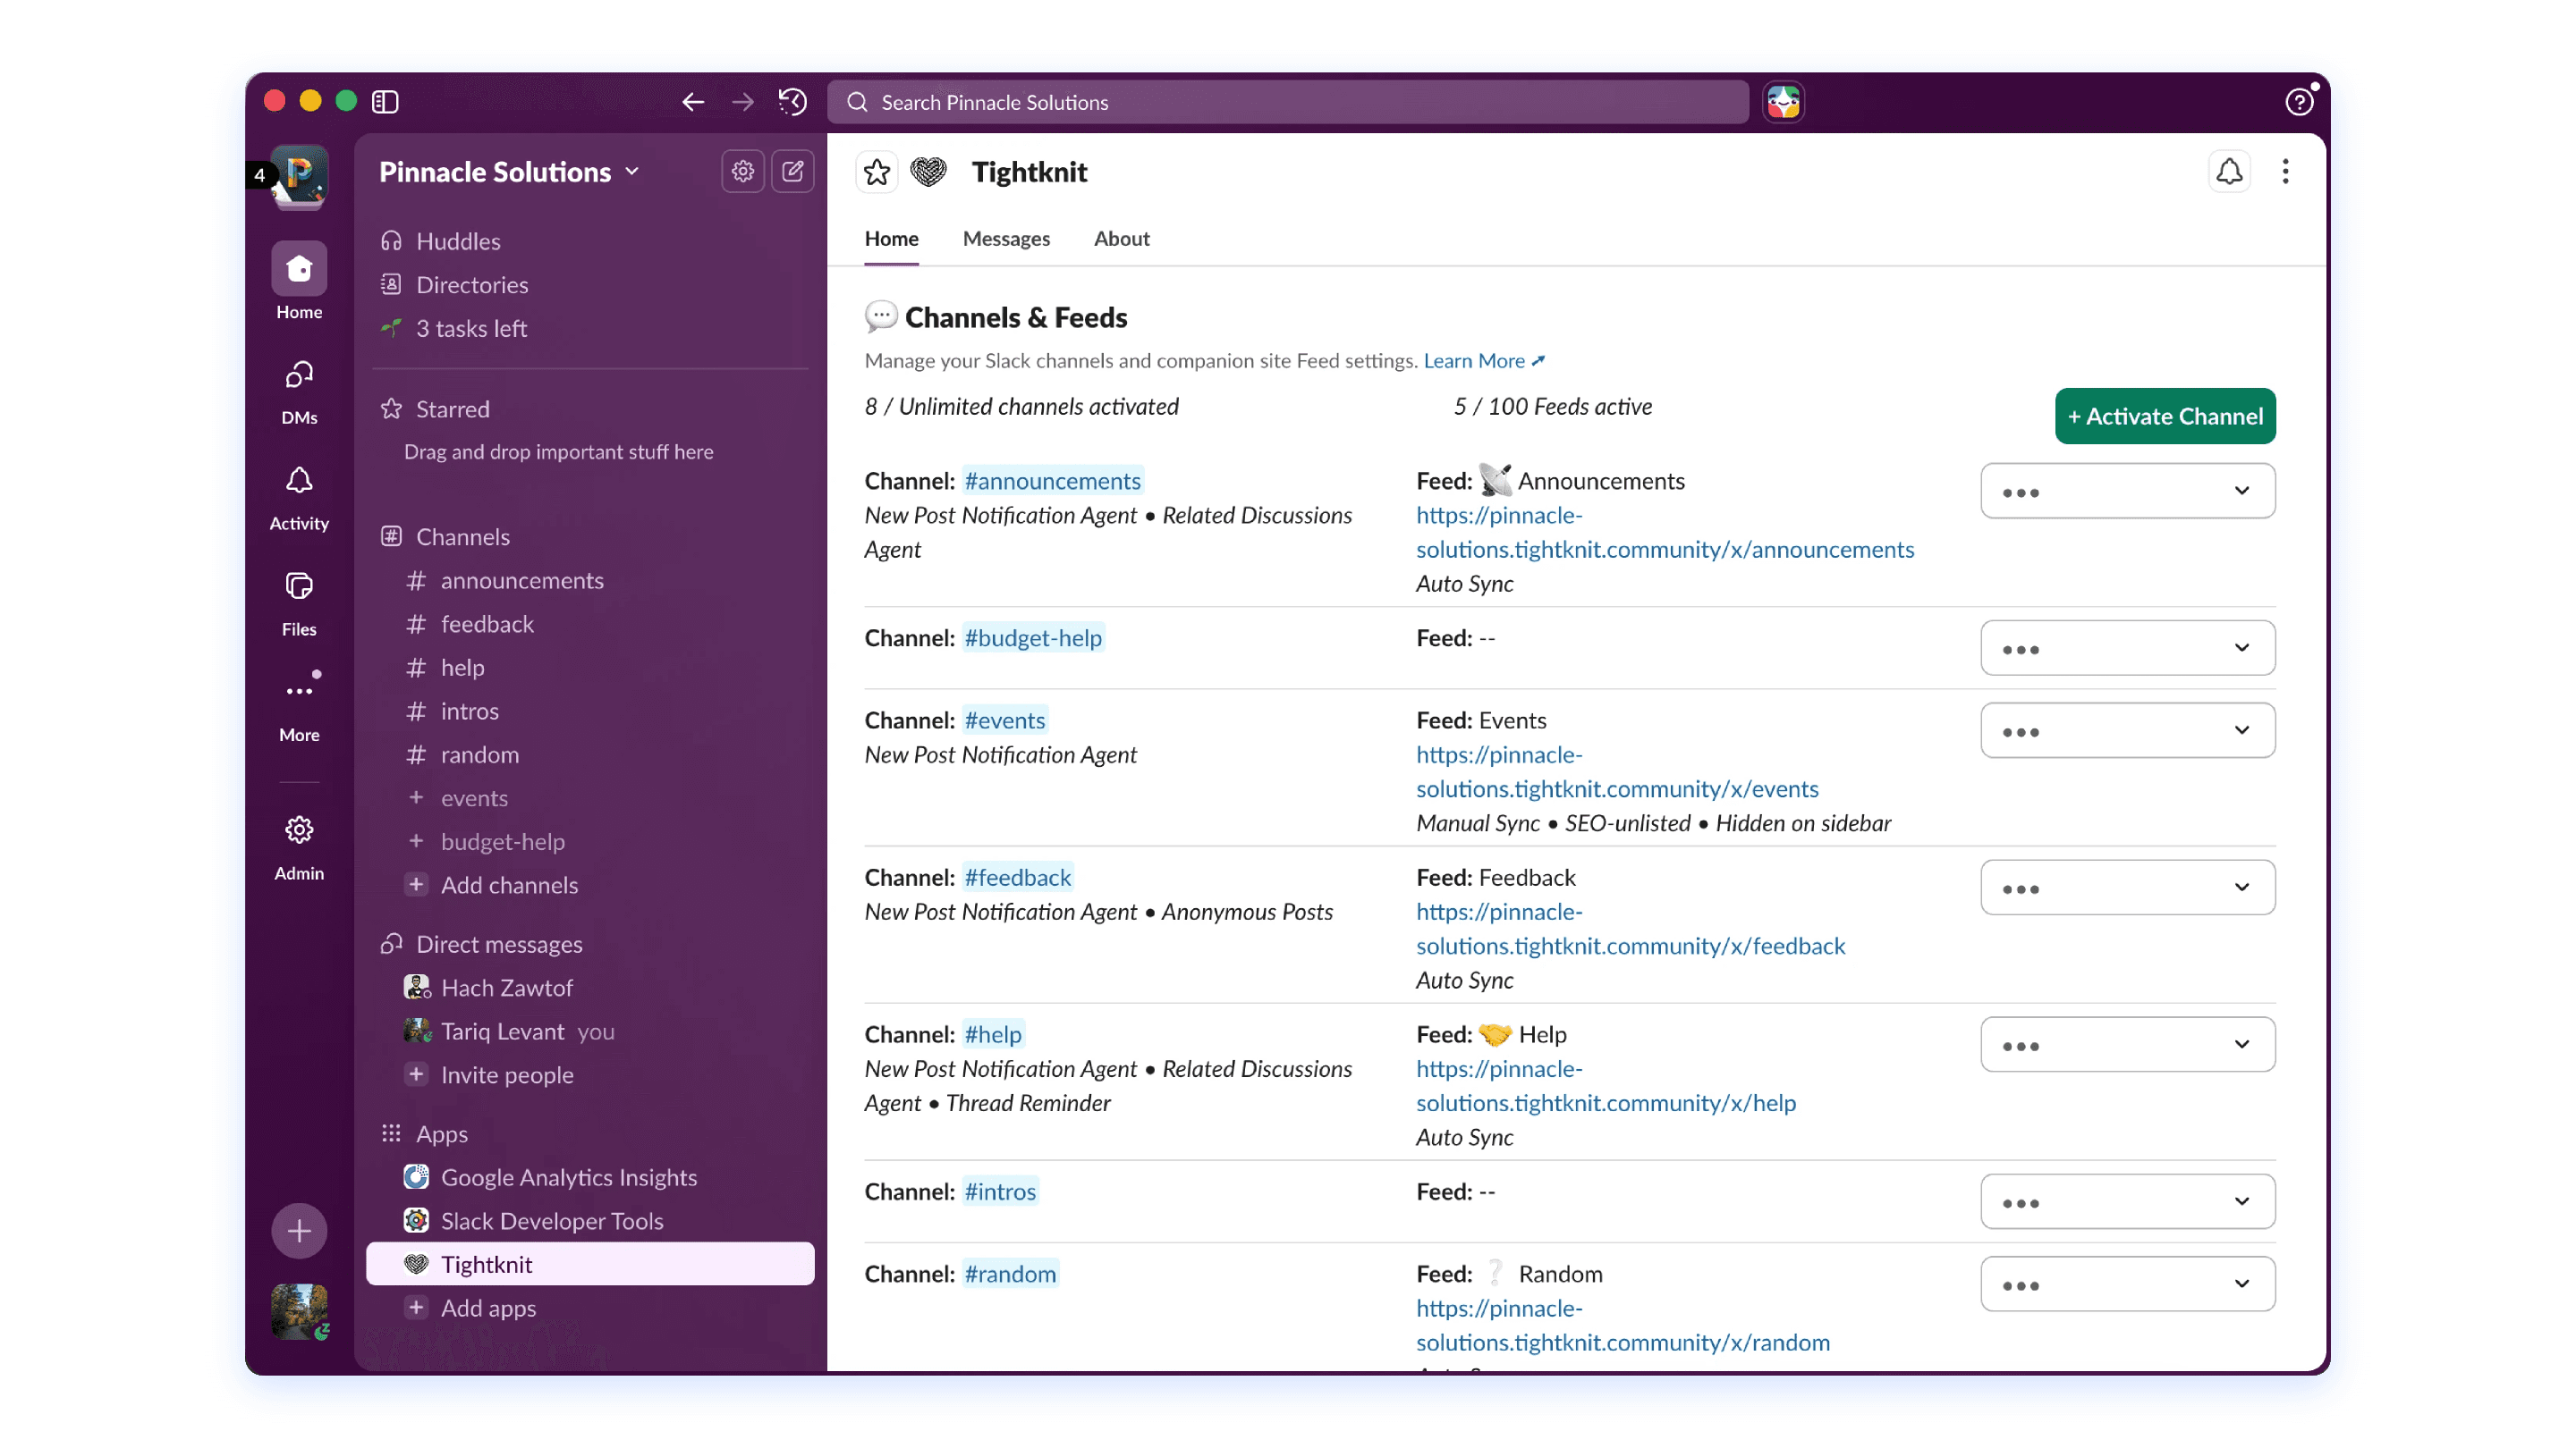2576x1448 pixels.
Task: Expand the #intros options dropdown
Action: 2127,1201
